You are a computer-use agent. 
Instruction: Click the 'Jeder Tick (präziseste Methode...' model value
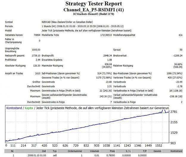87,31
